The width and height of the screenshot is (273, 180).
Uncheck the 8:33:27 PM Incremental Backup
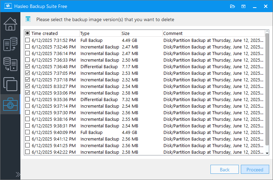click(28, 86)
